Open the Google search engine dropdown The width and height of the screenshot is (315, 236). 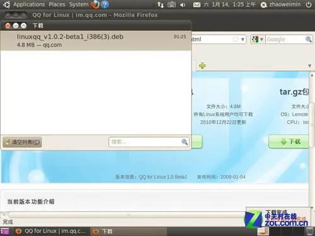point(258,39)
